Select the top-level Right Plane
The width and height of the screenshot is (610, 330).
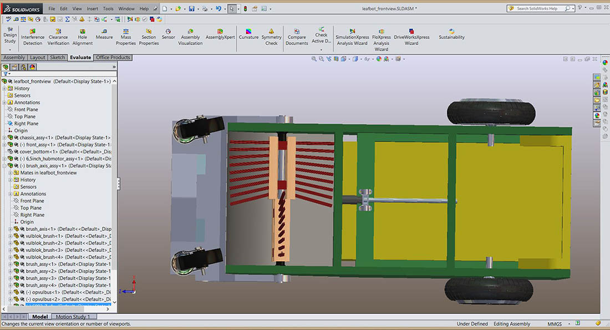[26, 123]
